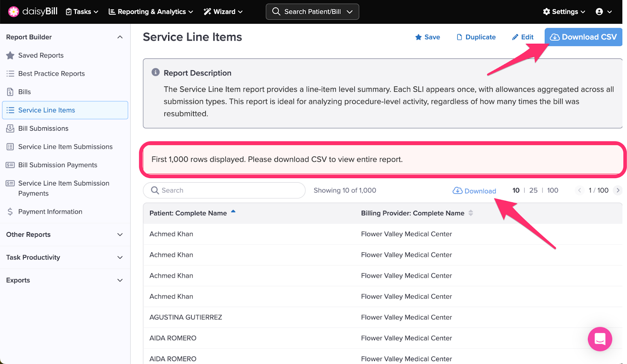
Task: Go to next page arrow
Action: 618,191
